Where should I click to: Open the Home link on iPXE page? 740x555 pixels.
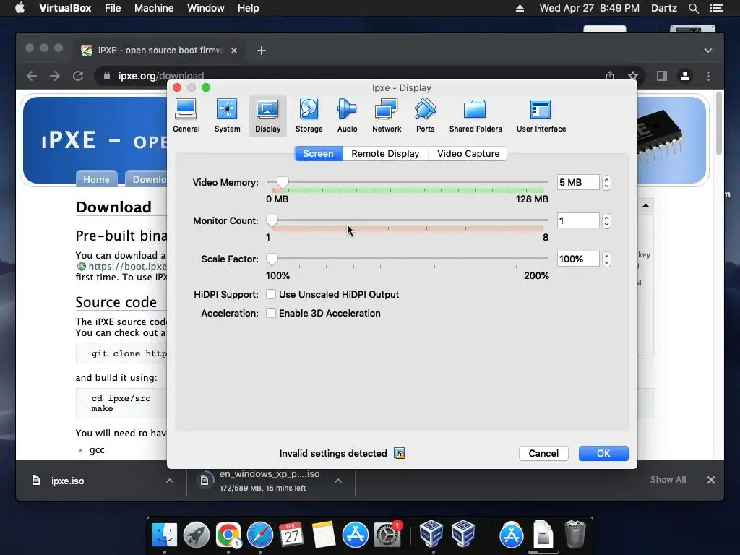click(x=96, y=179)
